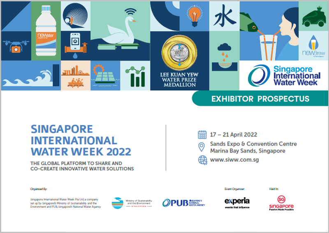Click the Exhibitor Prospectus banner
This screenshot has width=329, height=233.
click(260, 98)
